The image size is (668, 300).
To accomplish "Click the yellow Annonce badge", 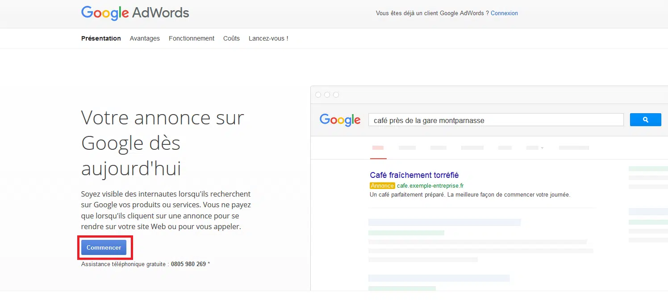I will point(382,186).
